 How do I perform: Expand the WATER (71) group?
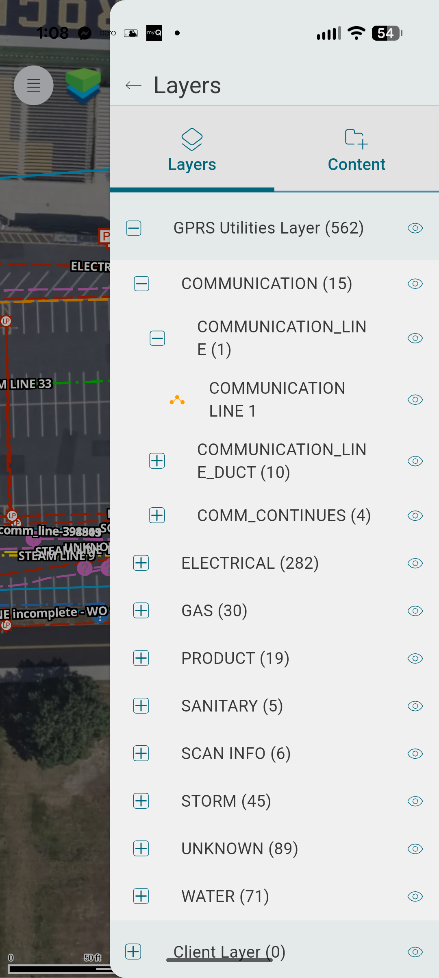[141, 896]
